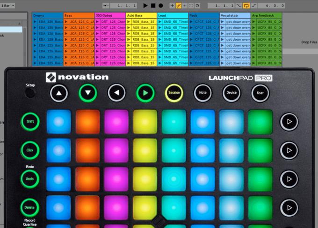Arm the transport Record circle button
This screenshot has width=318, height=228.
tap(161, 6)
